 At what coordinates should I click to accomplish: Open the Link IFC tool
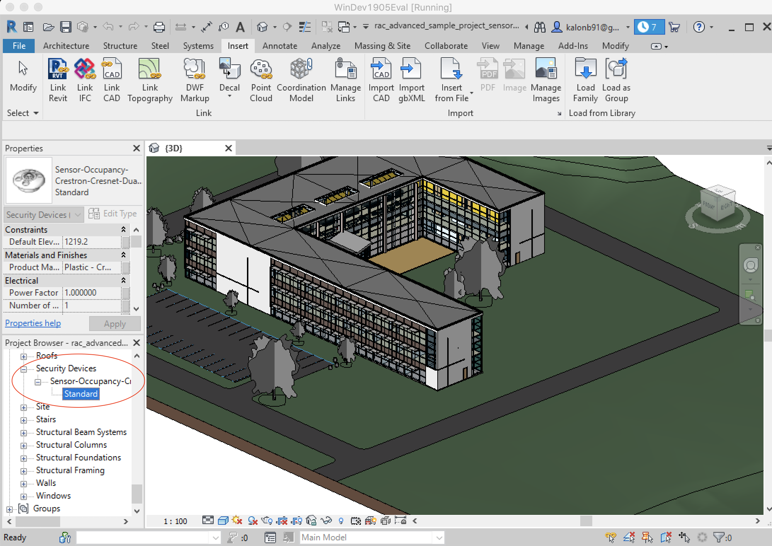pos(85,80)
